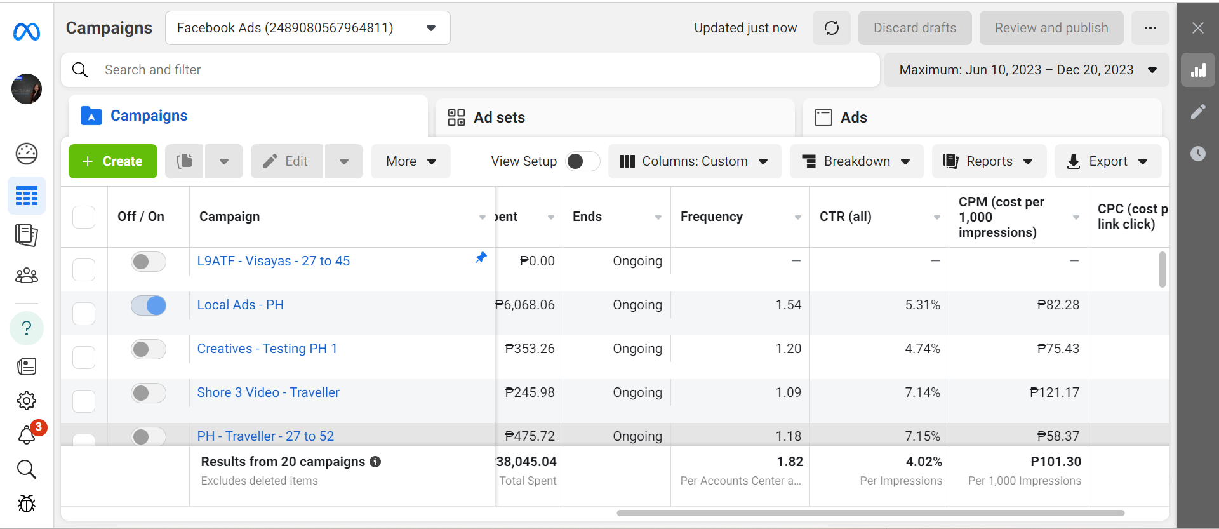Check the select-all header checkbox

pyautogui.click(x=84, y=217)
